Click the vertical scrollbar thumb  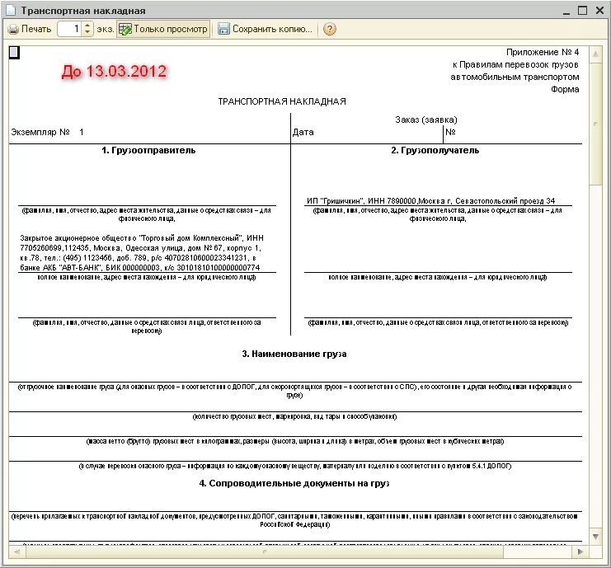[x=595, y=124]
